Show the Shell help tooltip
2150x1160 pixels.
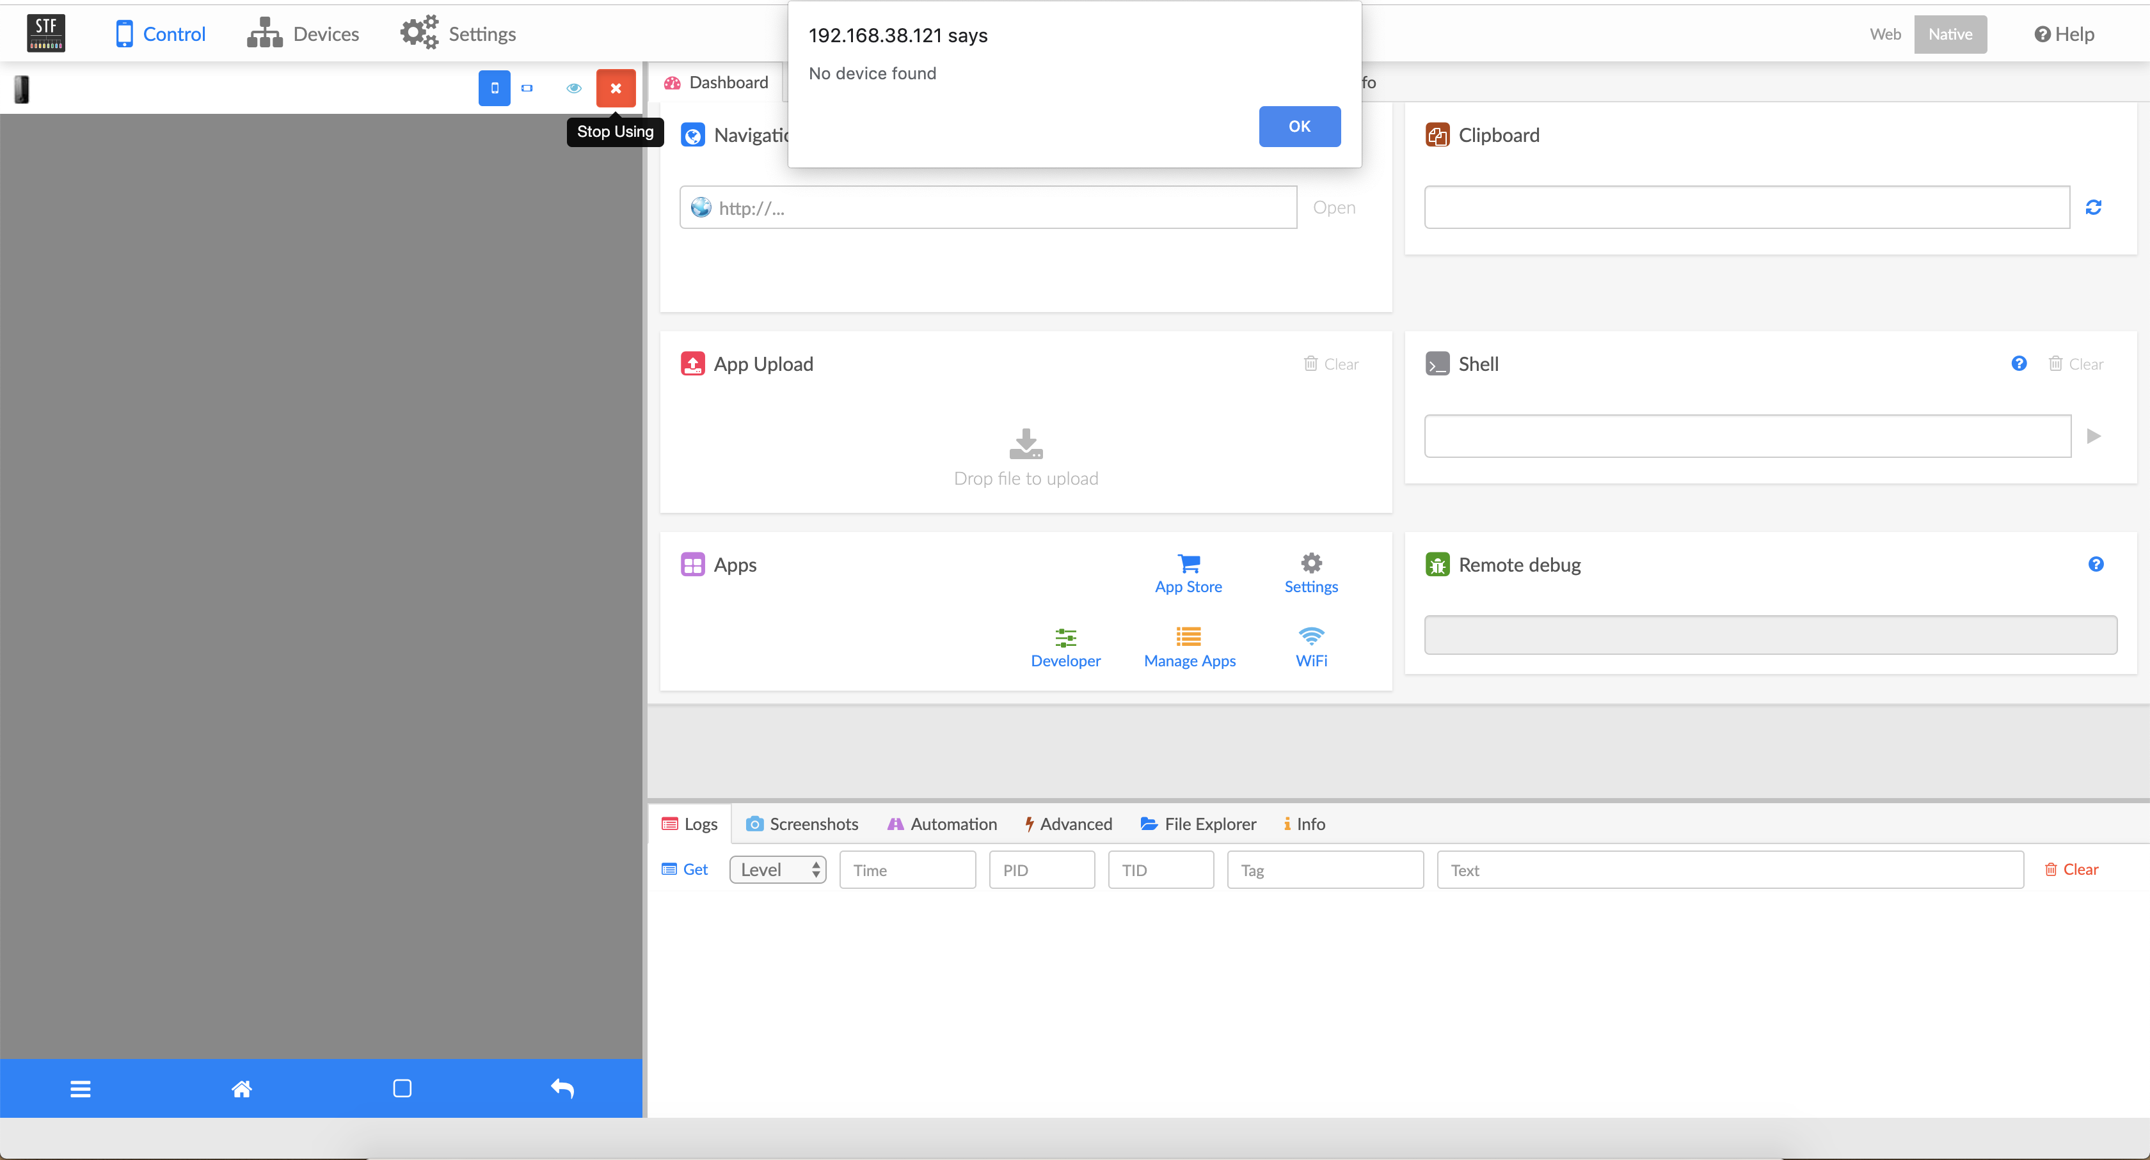point(2019,364)
